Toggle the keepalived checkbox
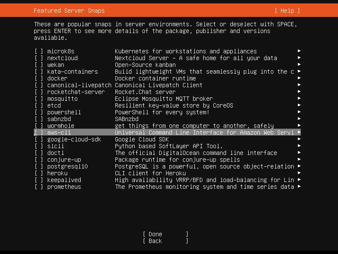The image size is (338, 254). point(39,180)
